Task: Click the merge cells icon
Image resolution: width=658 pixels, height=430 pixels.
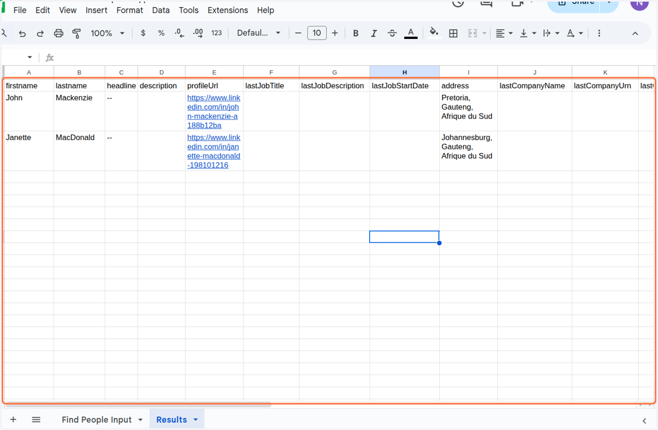Action: pyautogui.click(x=473, y=33)
